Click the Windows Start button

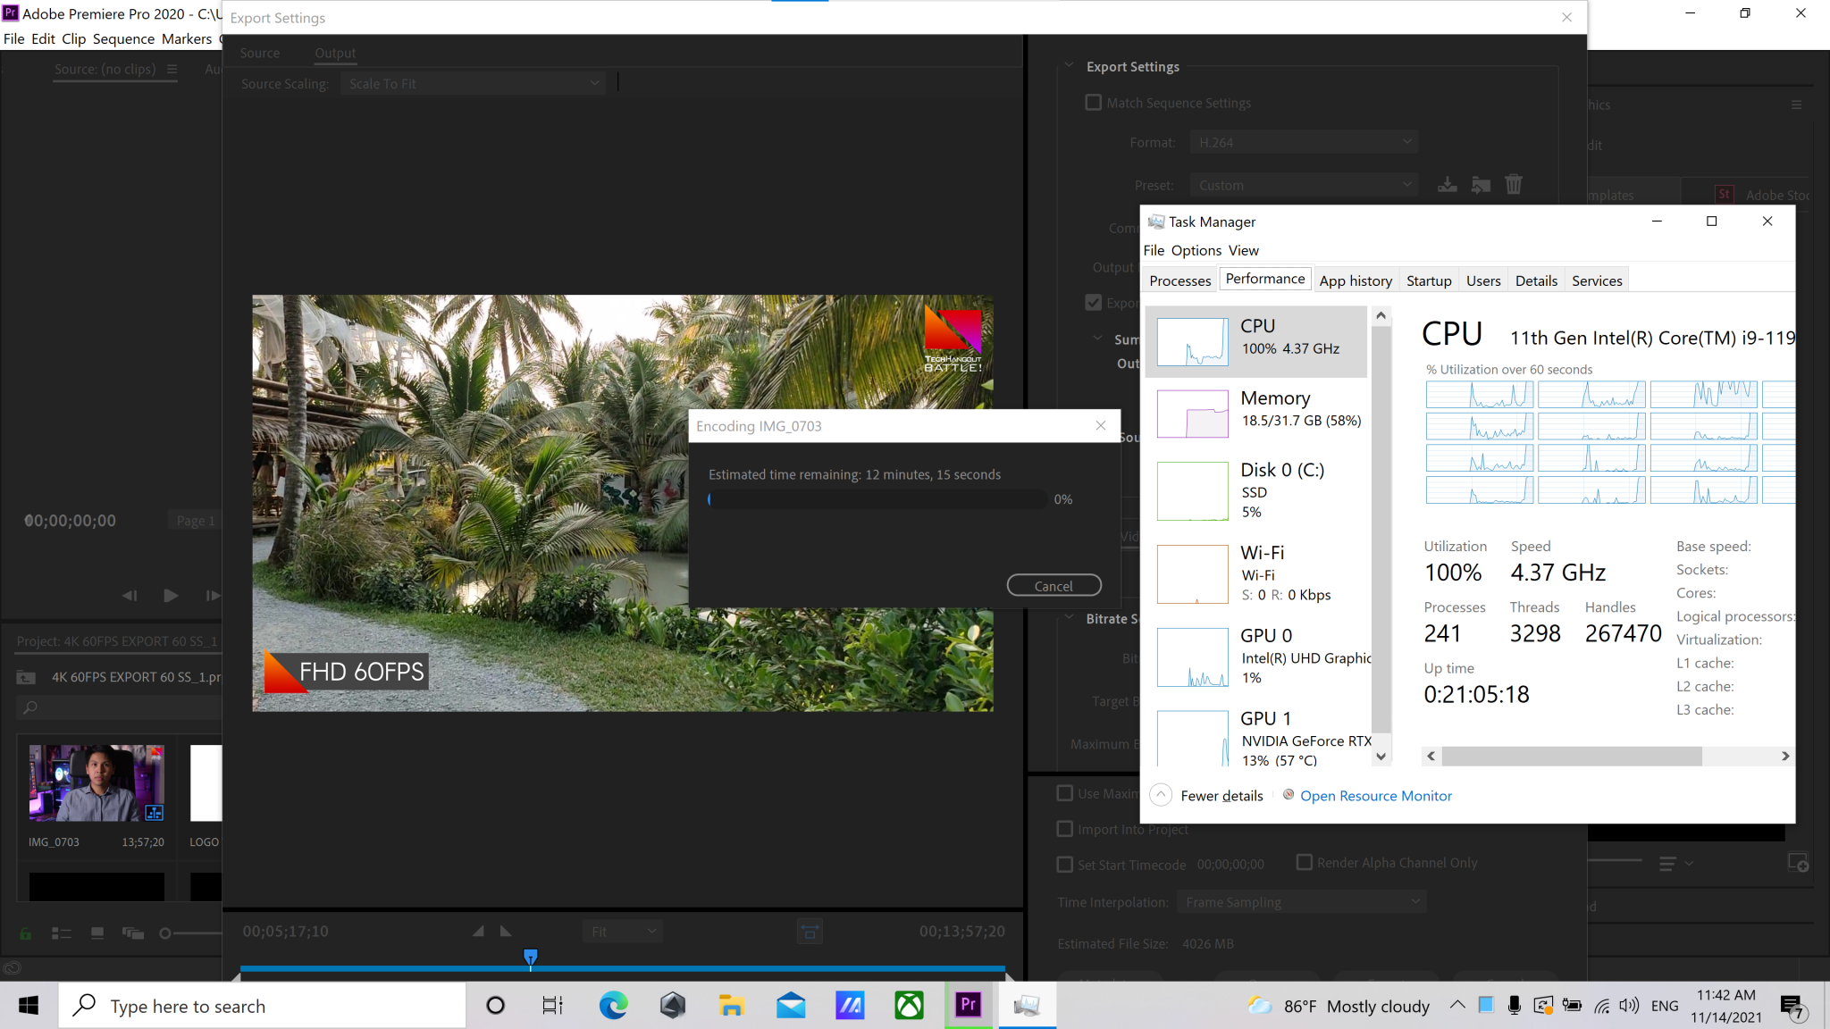(29, 1006)
